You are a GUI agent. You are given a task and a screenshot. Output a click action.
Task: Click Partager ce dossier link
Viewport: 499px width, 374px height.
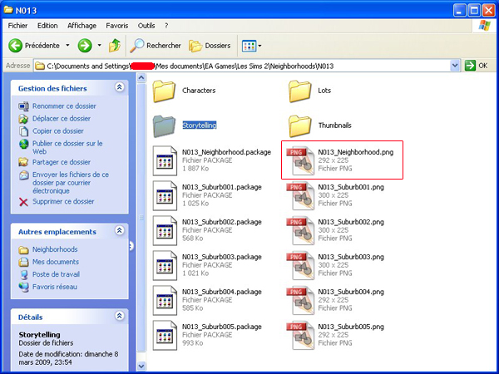tap(62, 162)
